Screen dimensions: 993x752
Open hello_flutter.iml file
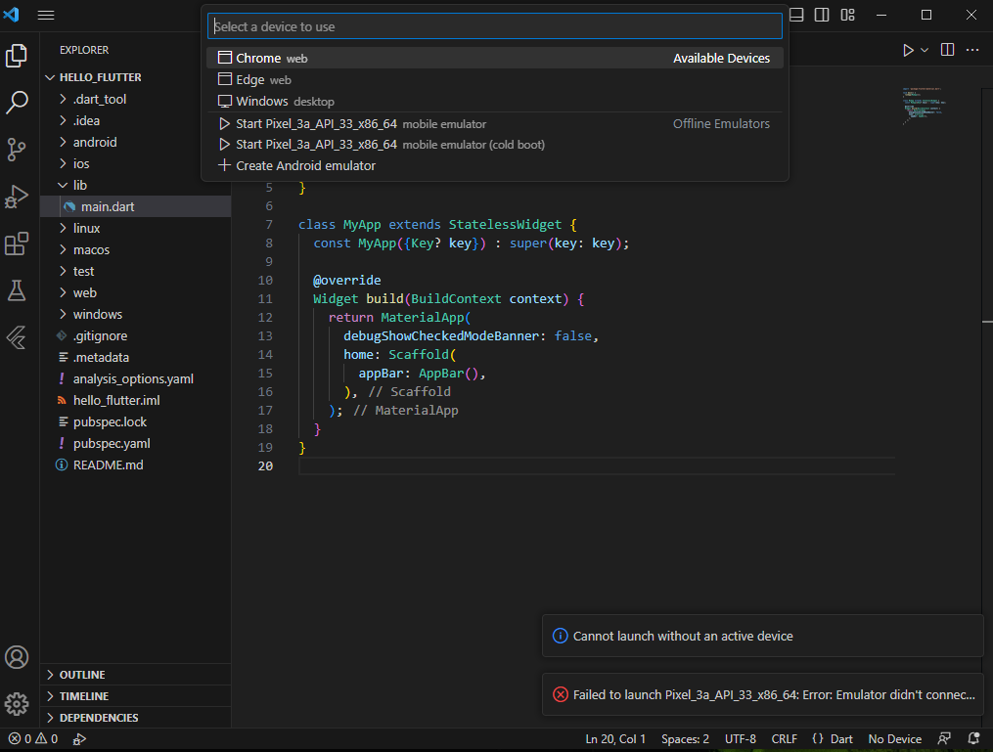(136, 400)
